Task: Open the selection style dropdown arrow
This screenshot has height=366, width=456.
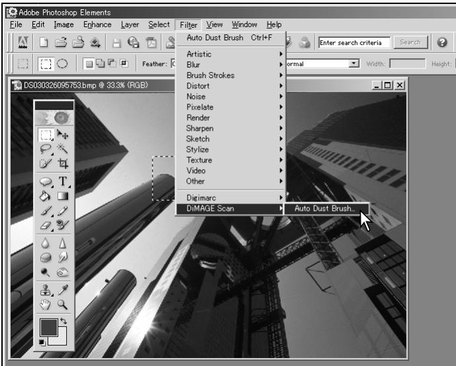Action: pos(354,63)
